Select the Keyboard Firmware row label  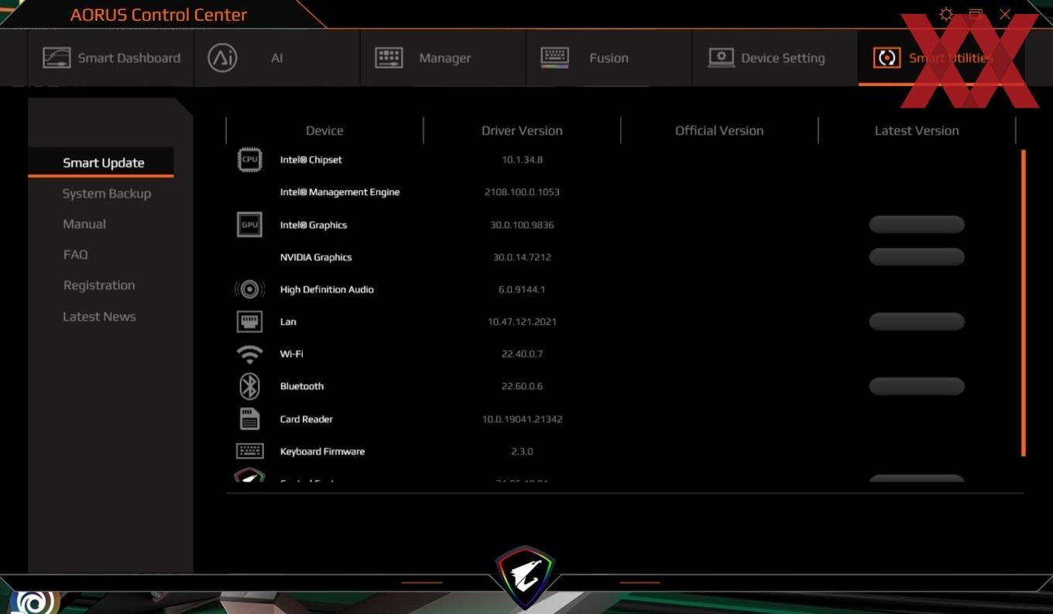[322, 452]
